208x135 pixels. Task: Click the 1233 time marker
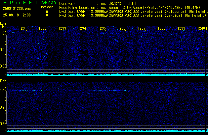click(62, 29)
